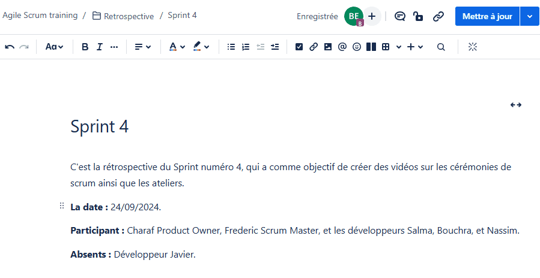Open the comments panel

tap(400, 16)
